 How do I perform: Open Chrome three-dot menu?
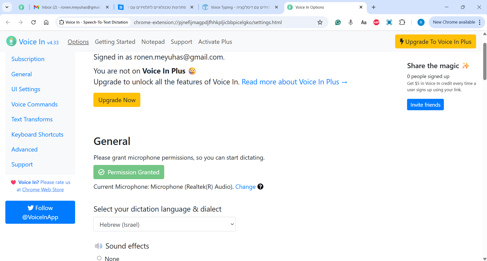(x=480, y=22)
